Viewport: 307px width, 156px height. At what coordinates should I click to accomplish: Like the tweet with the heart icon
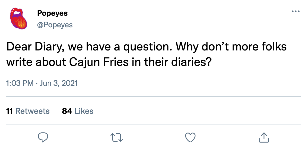[x=191, y=137]
